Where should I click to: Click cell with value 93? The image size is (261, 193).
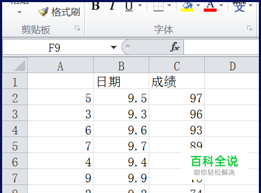coord(177,129)
